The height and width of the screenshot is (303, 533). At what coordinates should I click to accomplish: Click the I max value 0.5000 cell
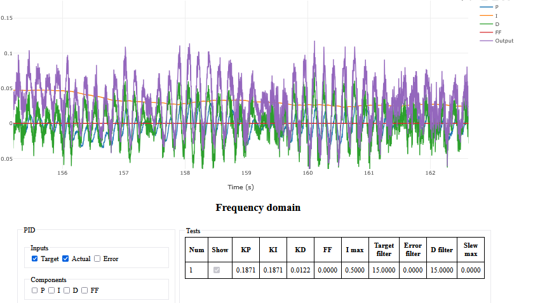pyautogui.click(x=355, y=270)
